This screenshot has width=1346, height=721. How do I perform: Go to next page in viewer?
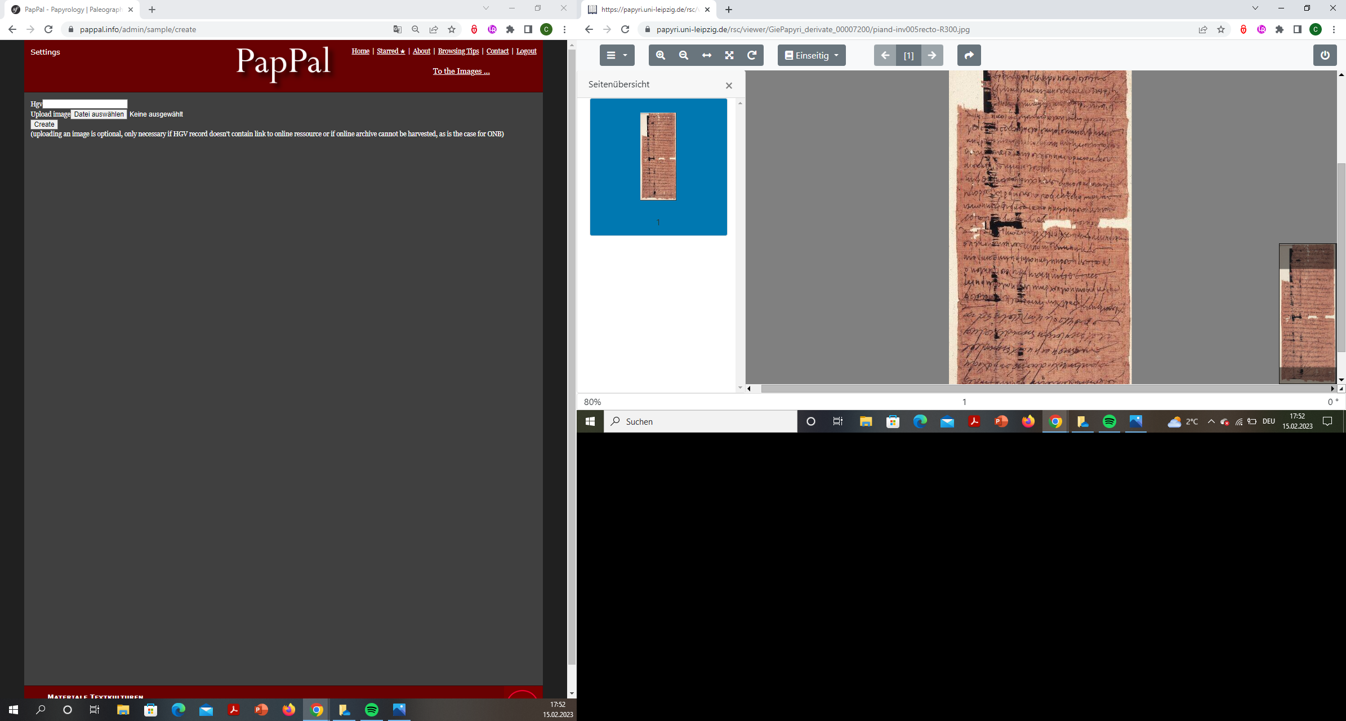point(932,55)
